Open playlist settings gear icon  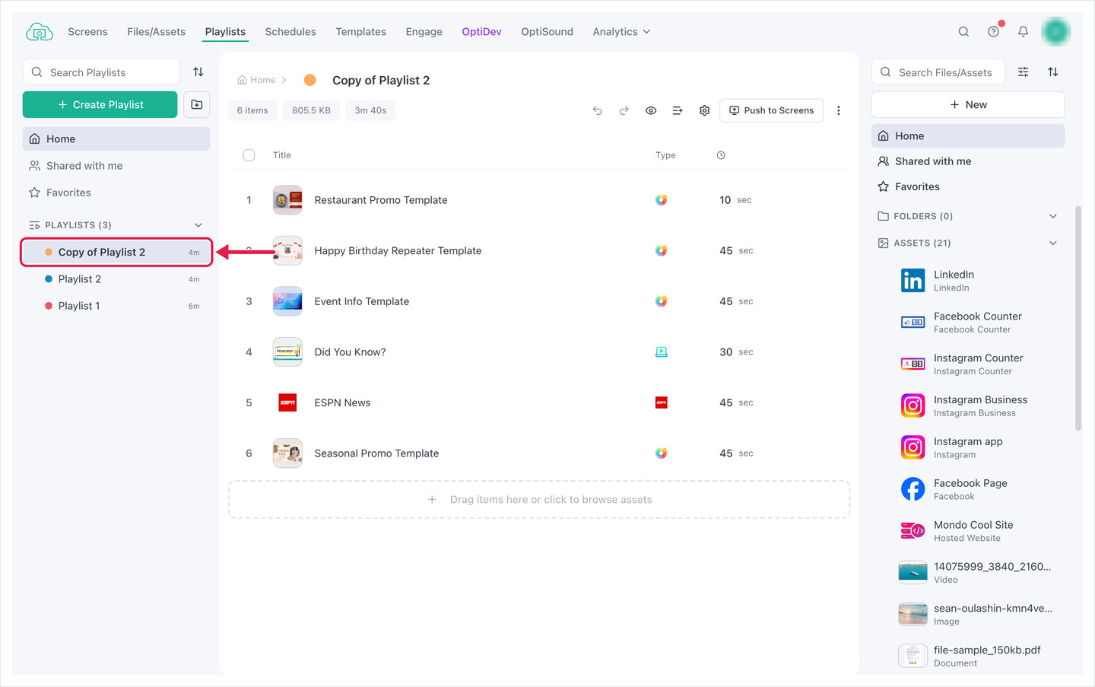pos(705,110)
